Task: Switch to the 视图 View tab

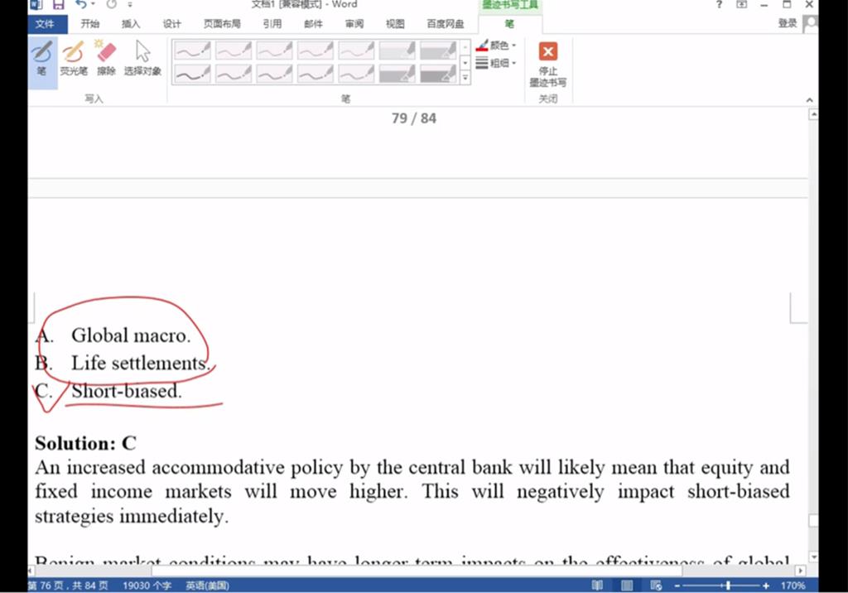Action: [x=395, y=24]
